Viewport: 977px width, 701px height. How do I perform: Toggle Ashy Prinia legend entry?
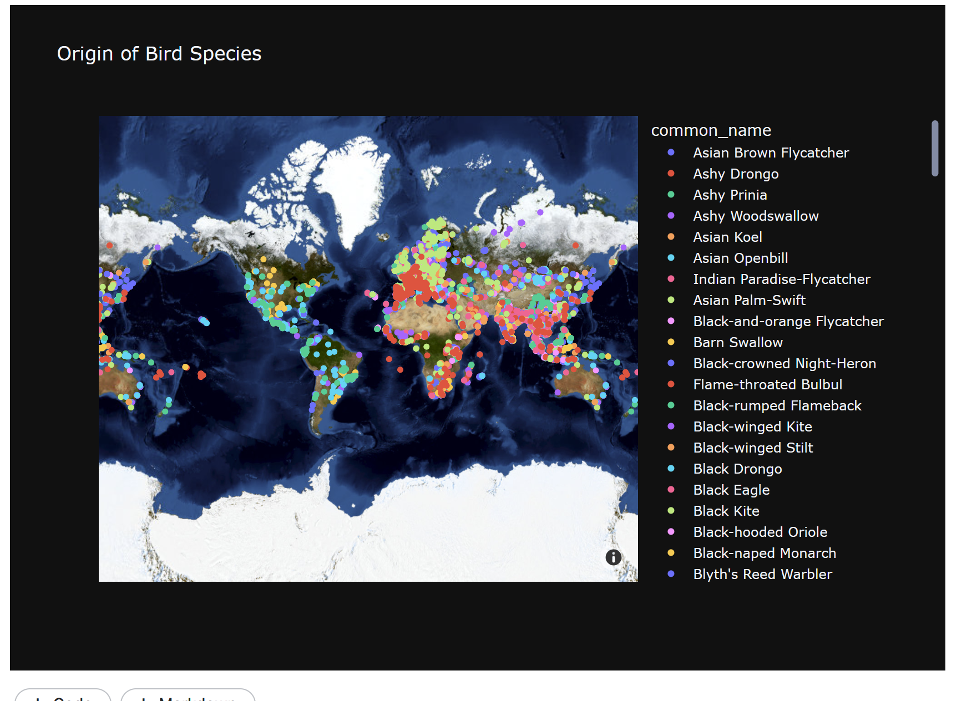[x=730, y=195]
